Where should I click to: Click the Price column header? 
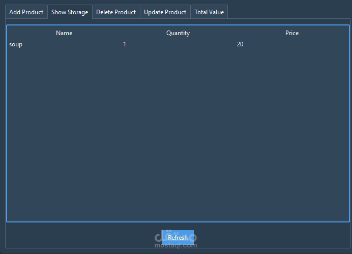(292, 33)
